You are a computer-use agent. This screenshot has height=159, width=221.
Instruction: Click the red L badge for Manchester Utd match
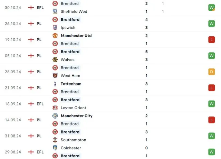(x=211, y=40)
